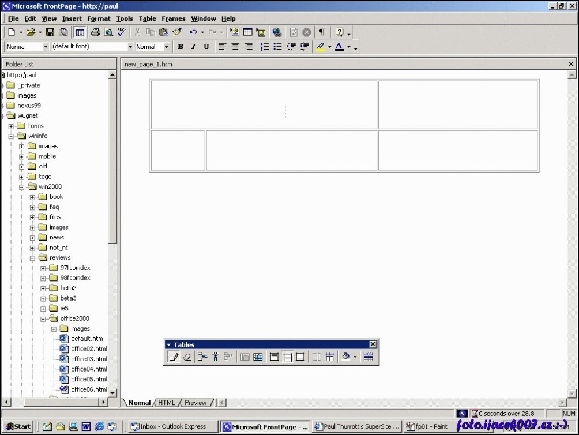Click the Spelling check icon

121,32
